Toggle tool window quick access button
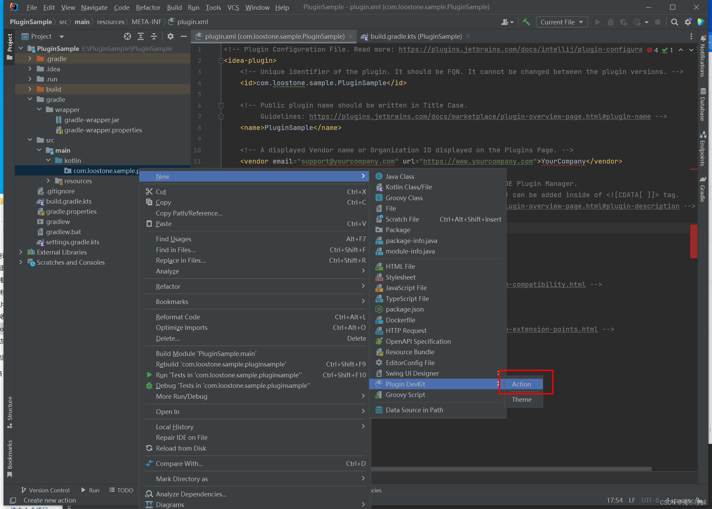Image resolution: width=712 pixels, height=509 pixels. click(13, 500)
